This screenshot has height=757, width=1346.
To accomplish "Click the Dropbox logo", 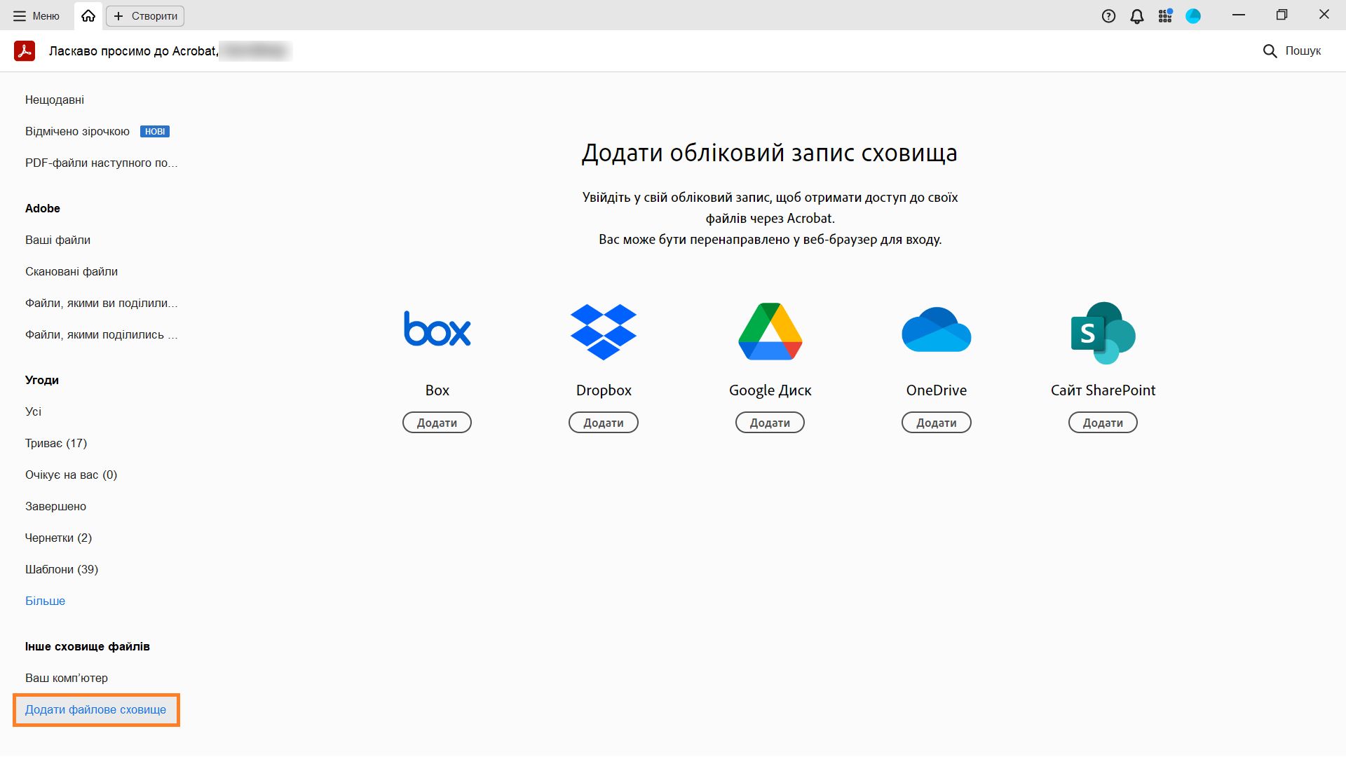I will 603,332.
